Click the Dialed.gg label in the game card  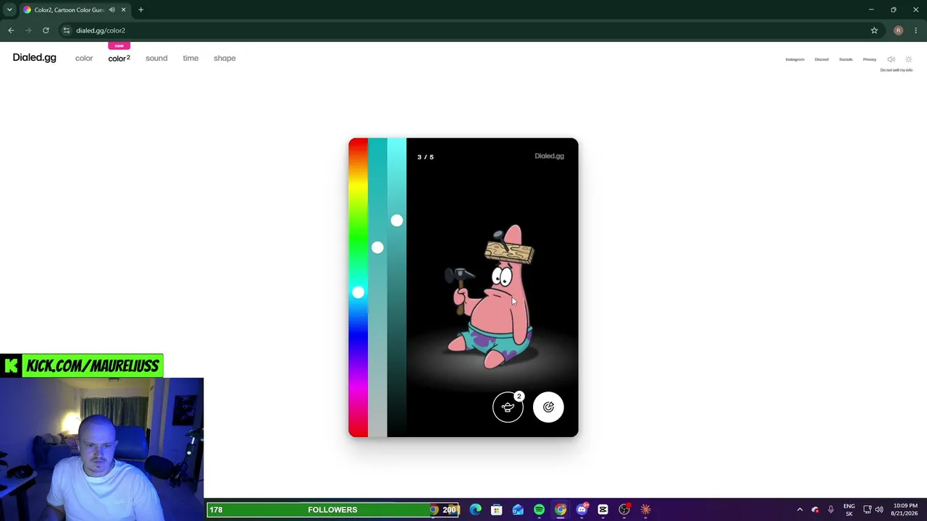coord(549,156)
